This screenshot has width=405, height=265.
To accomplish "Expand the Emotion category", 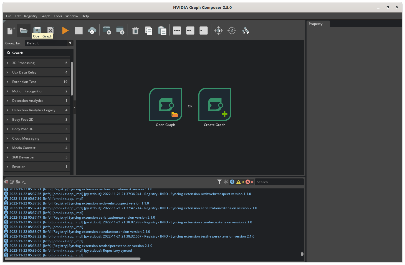I will (37, 167).
